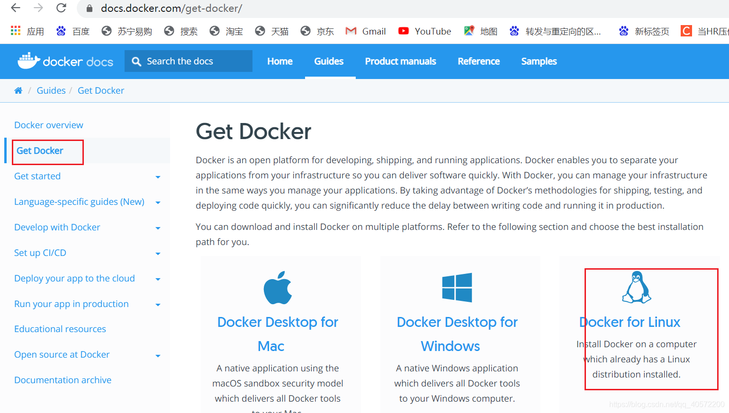
Task: Open the YouTube bookmark
Action: pos(424,31)
